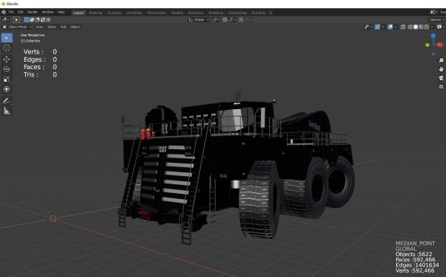Image resolution: width=446 pixels, height=277 pixels.
Task: Select the Measure ruler tool
Action: pyautogui.click(x=7, y=111)
